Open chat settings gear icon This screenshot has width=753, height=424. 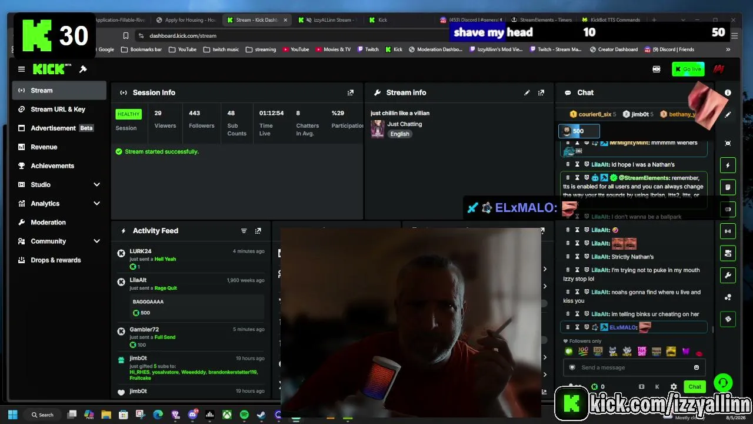[674, 387]
